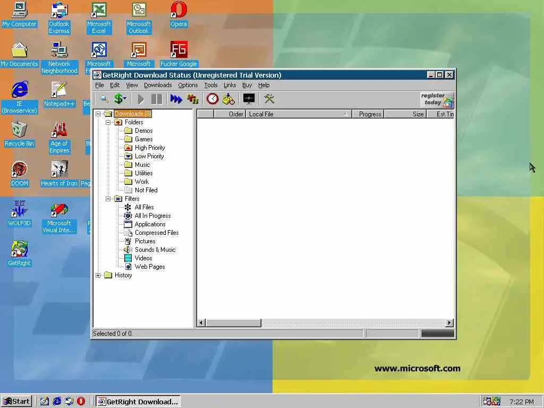
Task: Open the View menu
Action: (132, 85)
